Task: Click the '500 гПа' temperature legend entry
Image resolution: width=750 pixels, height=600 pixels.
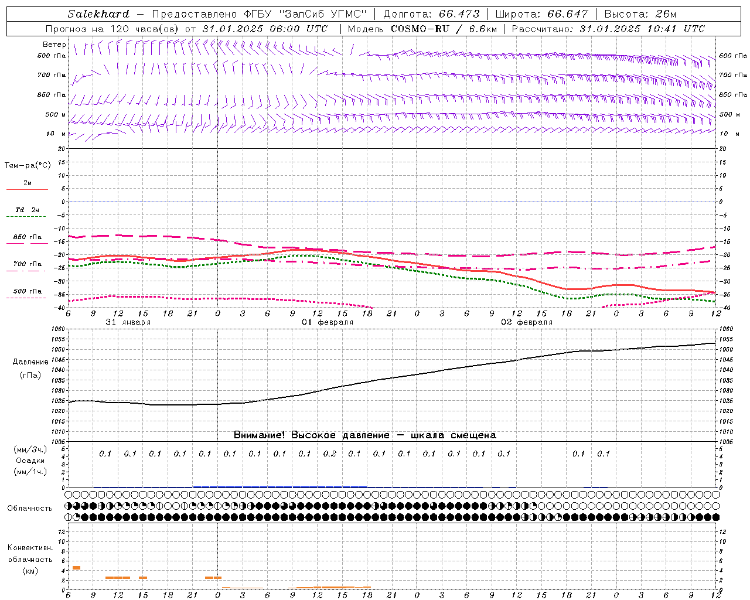Action: [28, 291]
